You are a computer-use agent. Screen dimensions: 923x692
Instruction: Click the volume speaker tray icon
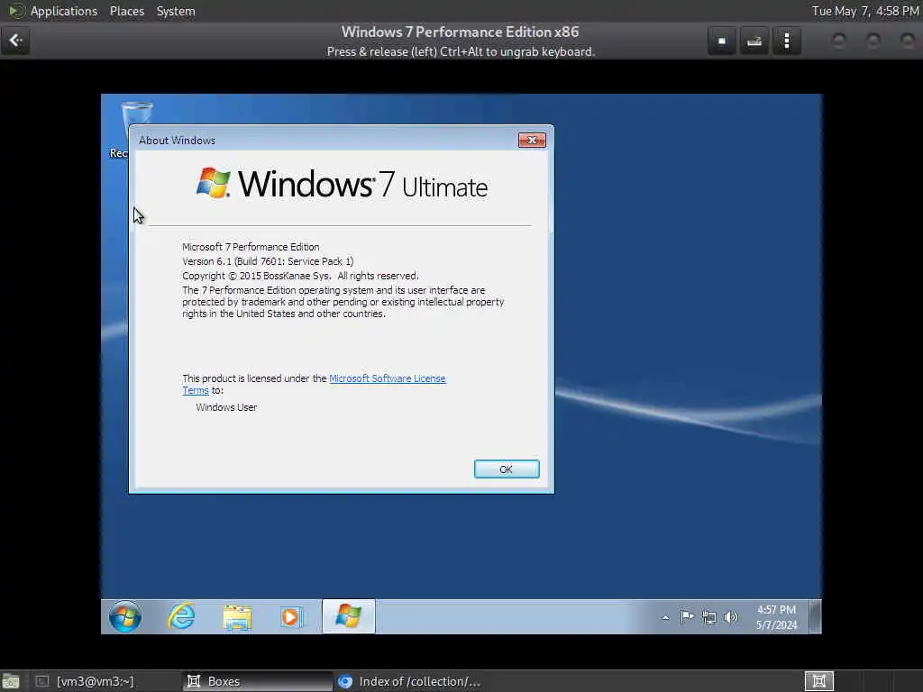pos(730,617)
